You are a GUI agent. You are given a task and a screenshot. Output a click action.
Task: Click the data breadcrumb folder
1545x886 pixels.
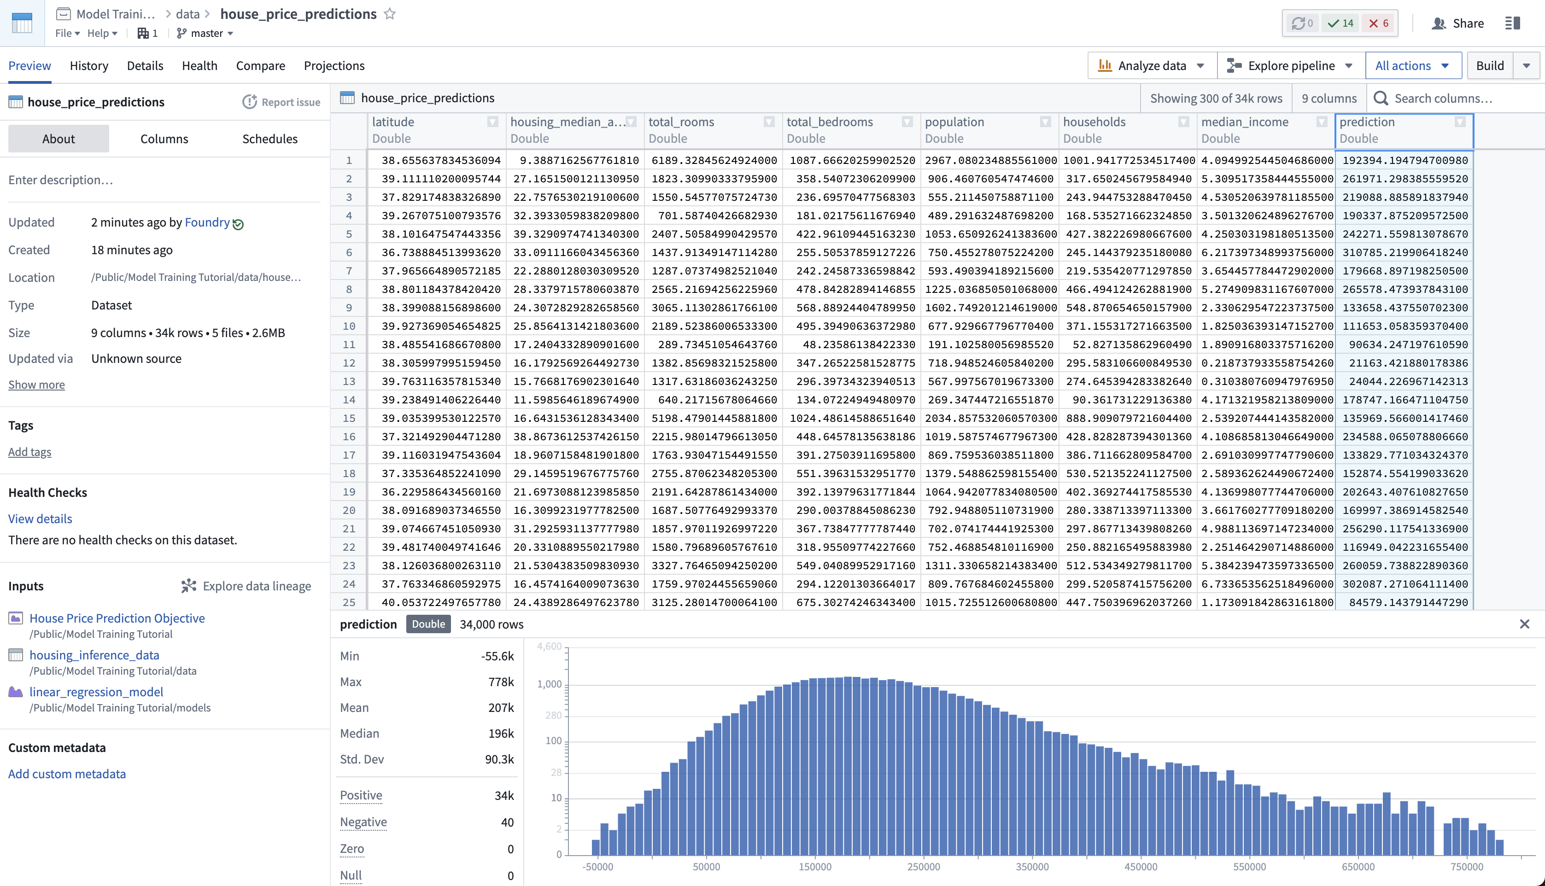[187, 13]
